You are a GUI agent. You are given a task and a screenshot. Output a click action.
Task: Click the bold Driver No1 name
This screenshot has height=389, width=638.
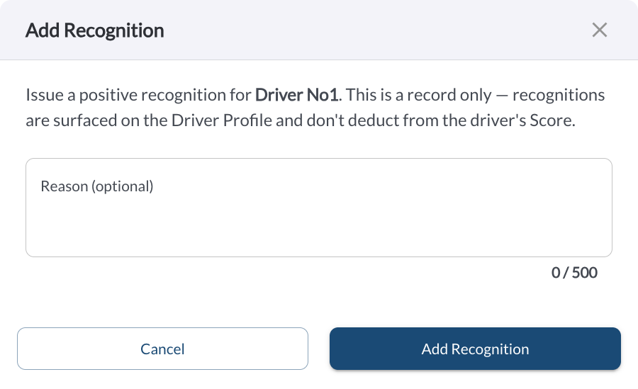click(296, 95)
